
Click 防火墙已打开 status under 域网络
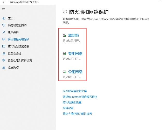click(71, 41)
